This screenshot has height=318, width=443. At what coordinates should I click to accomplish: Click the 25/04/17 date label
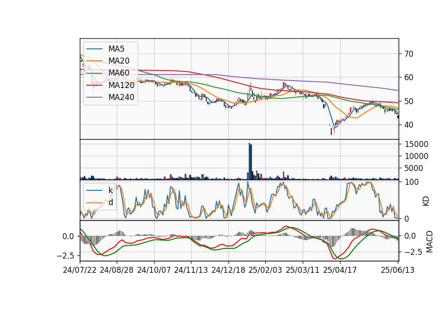(340, 270)
